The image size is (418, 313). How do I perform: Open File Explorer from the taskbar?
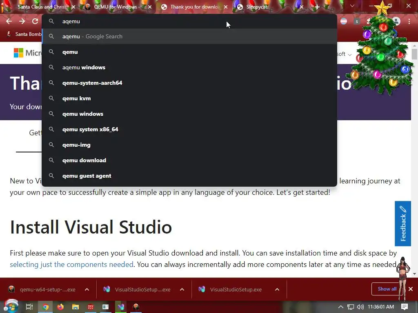tap(76, 307)
